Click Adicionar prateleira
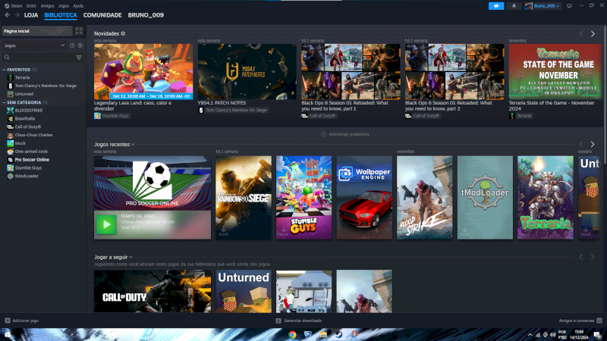 point(345,134)
